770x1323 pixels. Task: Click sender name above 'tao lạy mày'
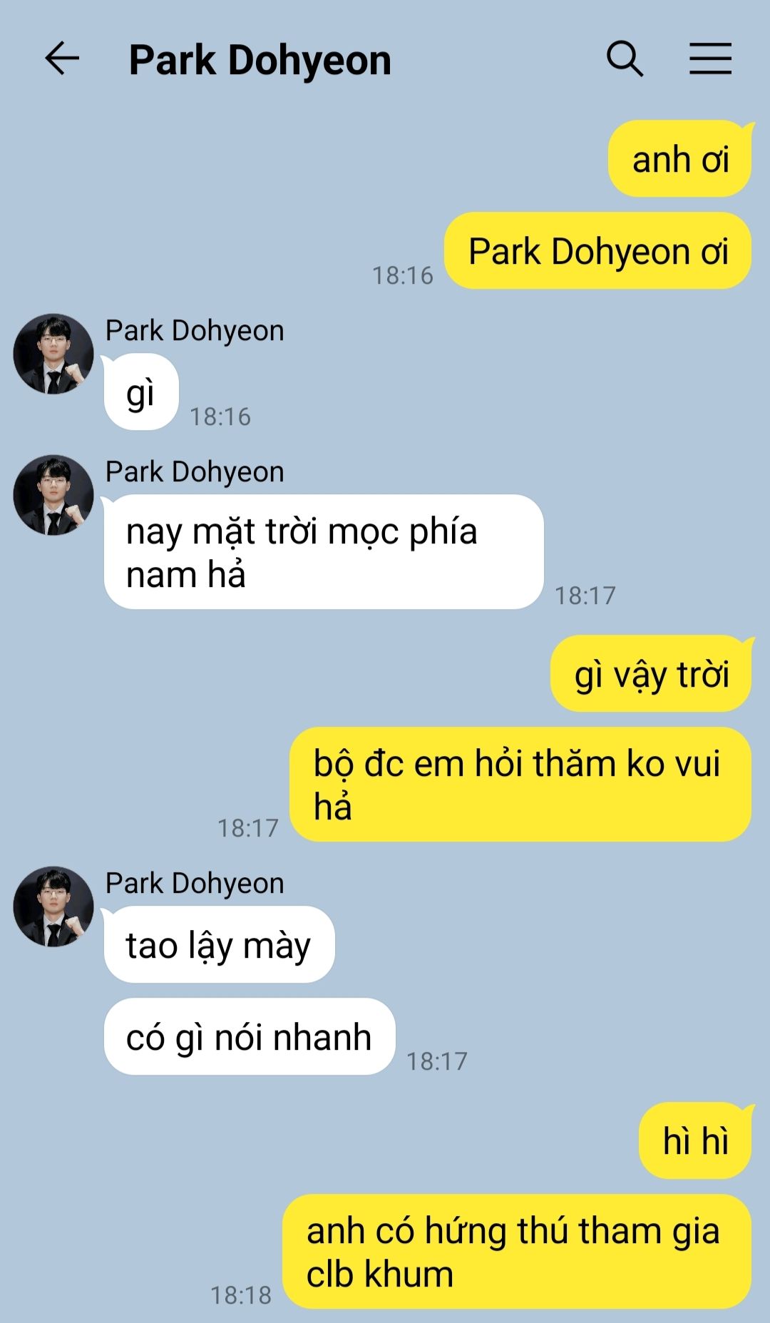coord(195,883)
